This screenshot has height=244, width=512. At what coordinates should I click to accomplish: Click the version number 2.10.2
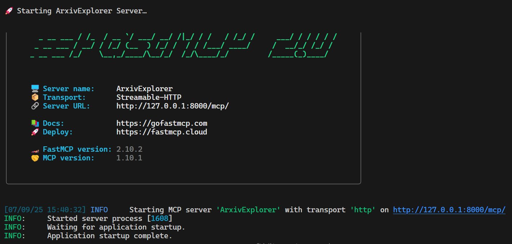click(x=129, y=149)
